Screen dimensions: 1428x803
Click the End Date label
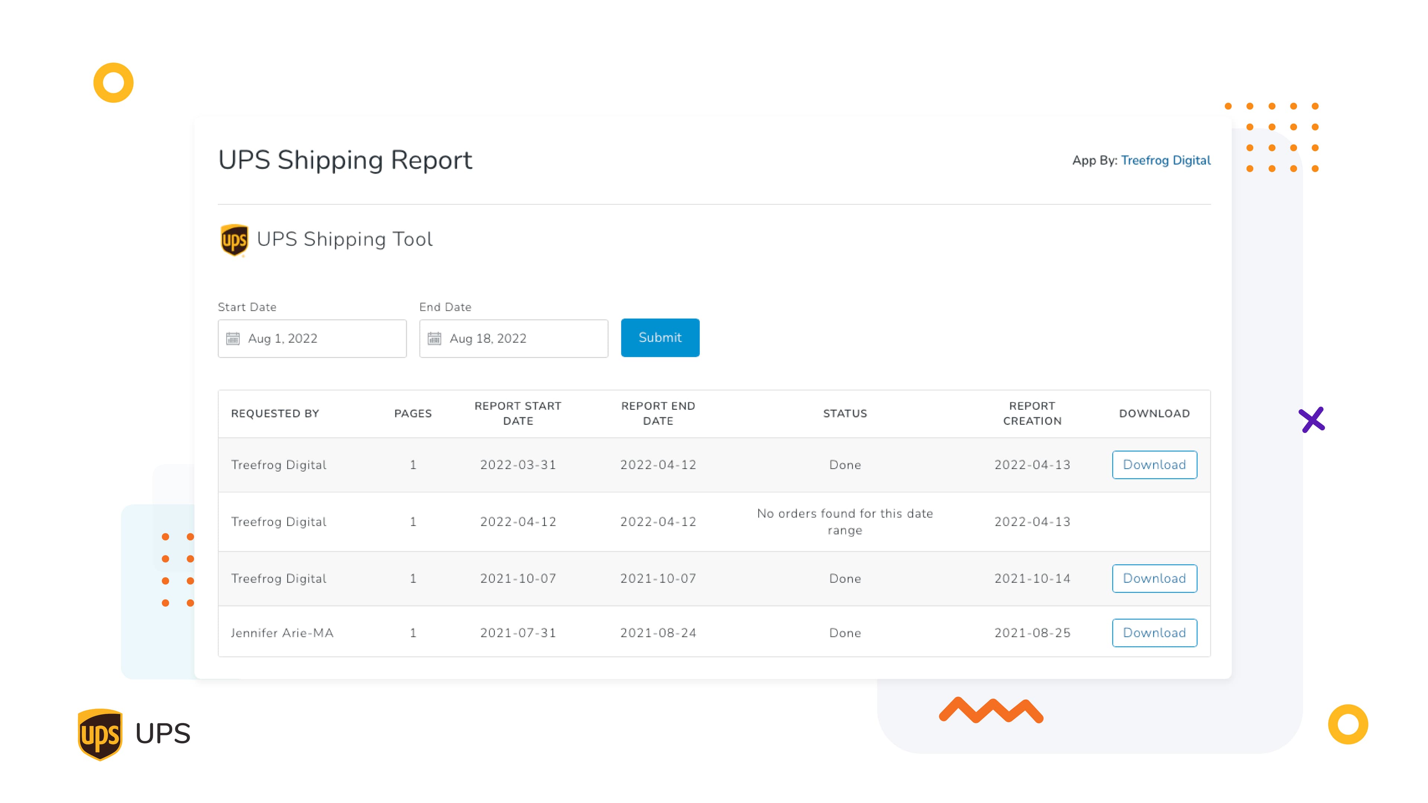[x=445, y=307]
